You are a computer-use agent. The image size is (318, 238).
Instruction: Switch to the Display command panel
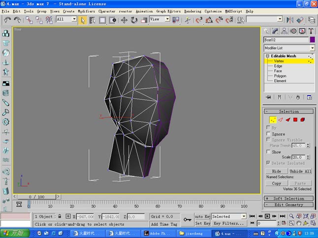pos(302,31)
